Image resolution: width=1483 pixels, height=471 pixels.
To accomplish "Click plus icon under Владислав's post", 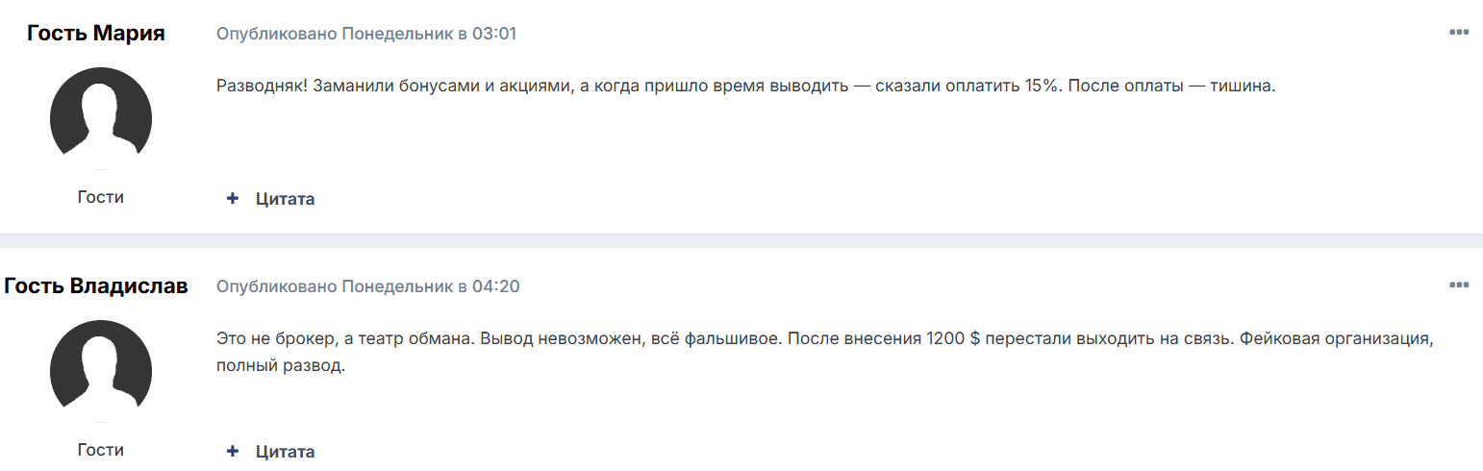I will 232,451.
